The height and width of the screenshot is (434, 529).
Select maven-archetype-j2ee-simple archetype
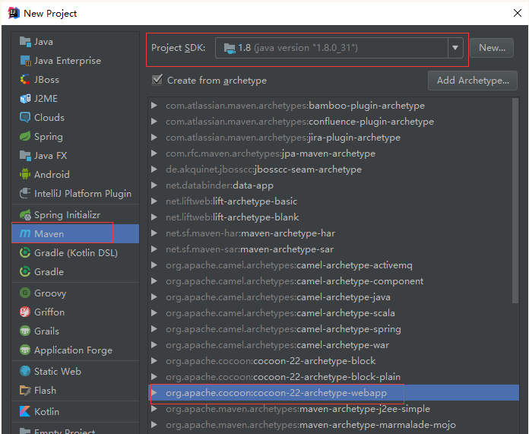coord(298,409)
